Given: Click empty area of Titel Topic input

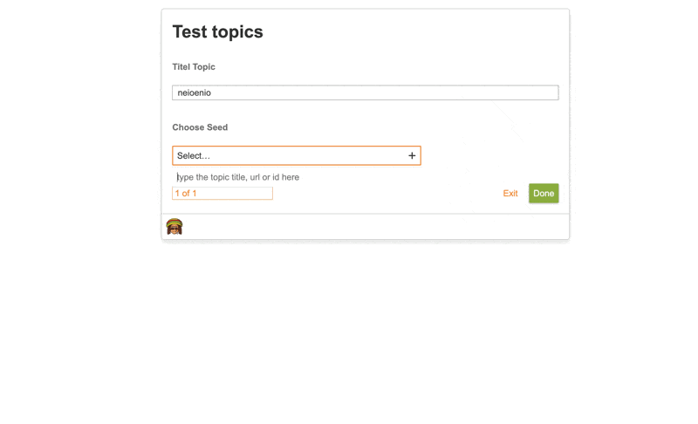Looking at the screenshot, I should [x=383, y=92].
